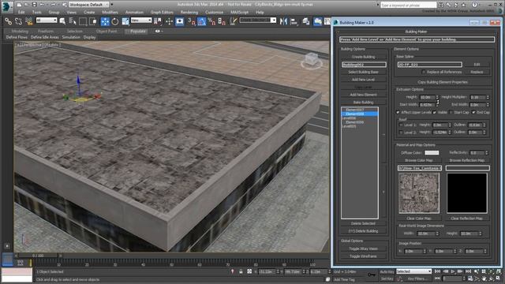Activate the Select and Rotate tool
The image size is (505, 284).
[x=115, y=21]
